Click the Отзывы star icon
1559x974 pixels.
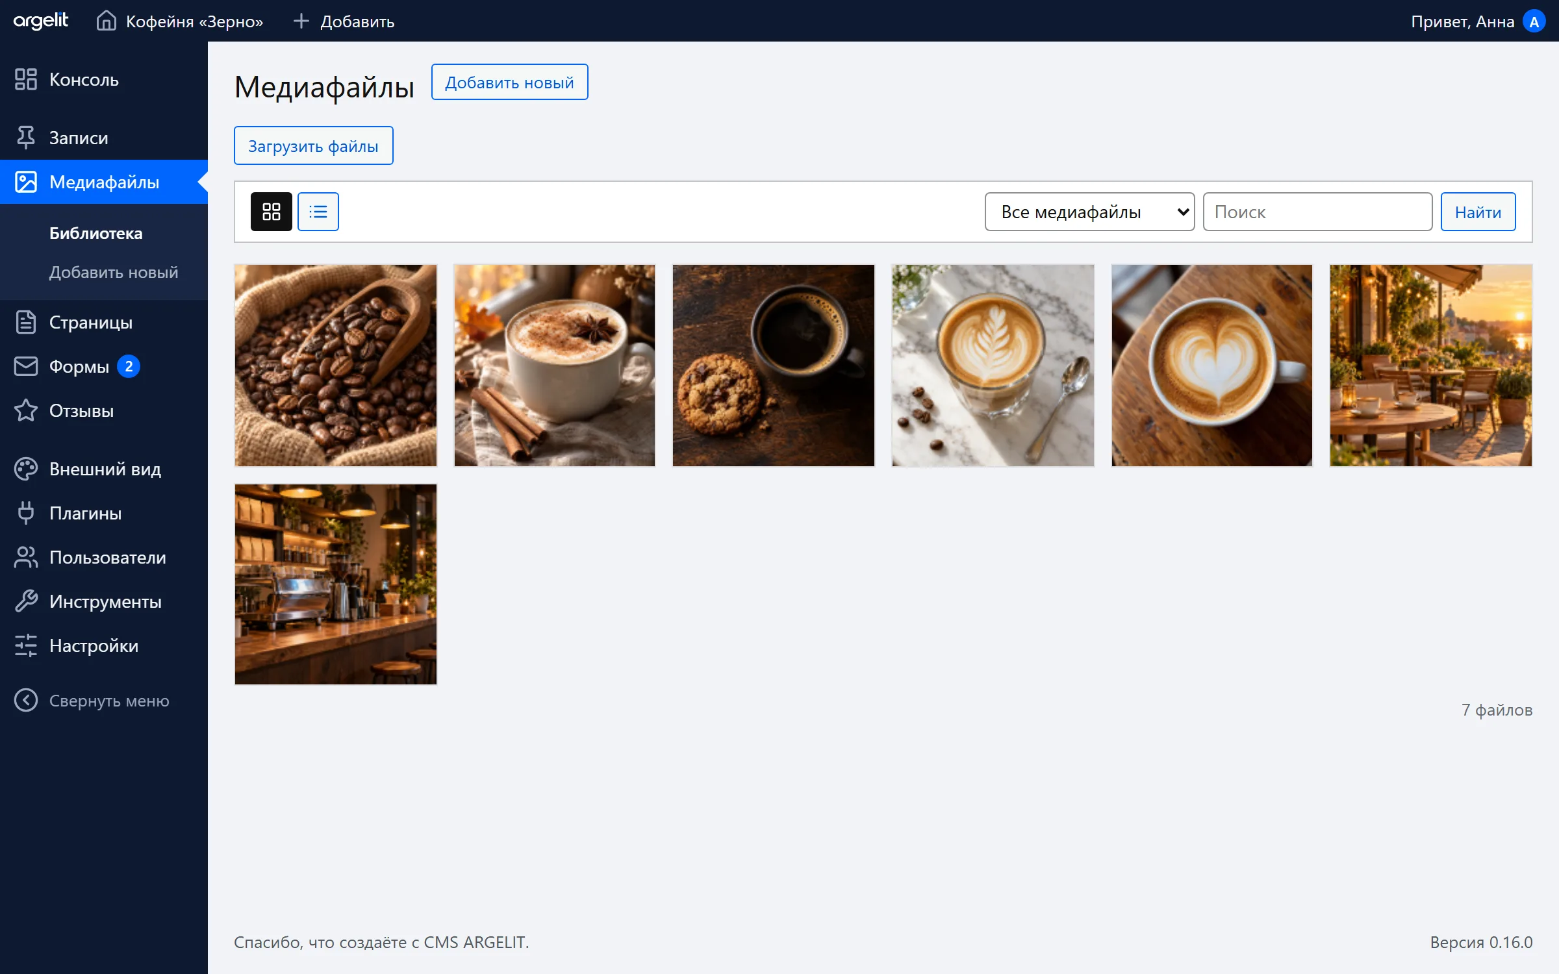[x=26, y=410]
